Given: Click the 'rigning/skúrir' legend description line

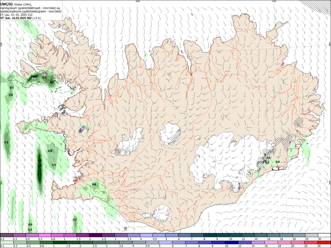Looking at the screenshot, I should [x=30, y=8].
